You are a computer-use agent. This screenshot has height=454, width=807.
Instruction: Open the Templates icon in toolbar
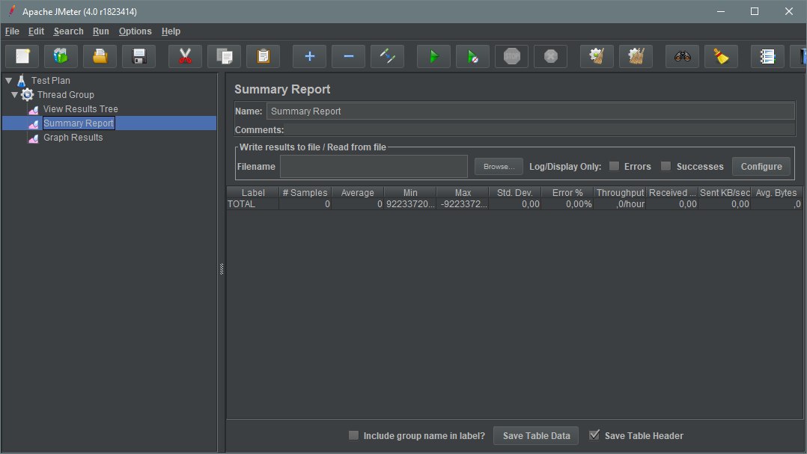61,56
